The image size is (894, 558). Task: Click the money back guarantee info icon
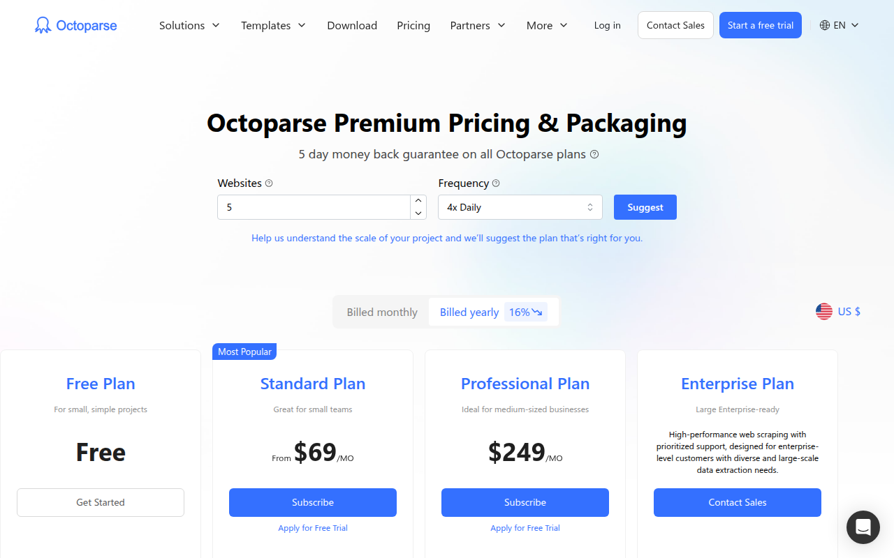pos(594,154)
